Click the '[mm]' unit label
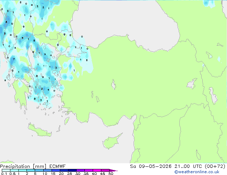This screenshot has height=175, width=227. tap(39, 166)
